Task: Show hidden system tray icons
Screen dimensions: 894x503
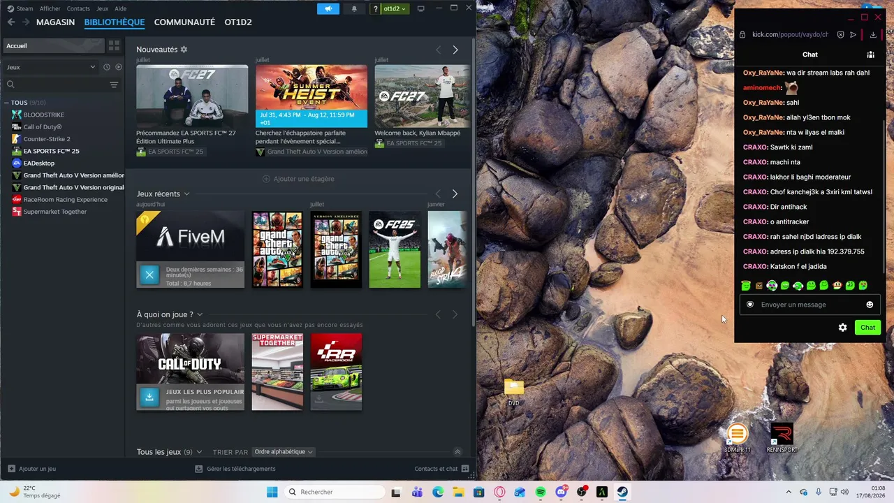Action: [x=789, y=492]
